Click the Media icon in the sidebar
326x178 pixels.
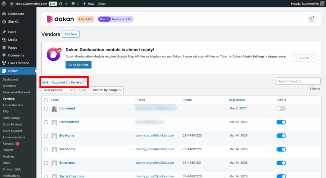(4, 40)
